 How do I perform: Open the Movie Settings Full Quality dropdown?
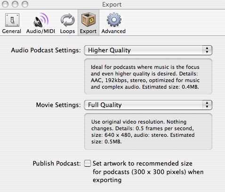pos(148,105)
